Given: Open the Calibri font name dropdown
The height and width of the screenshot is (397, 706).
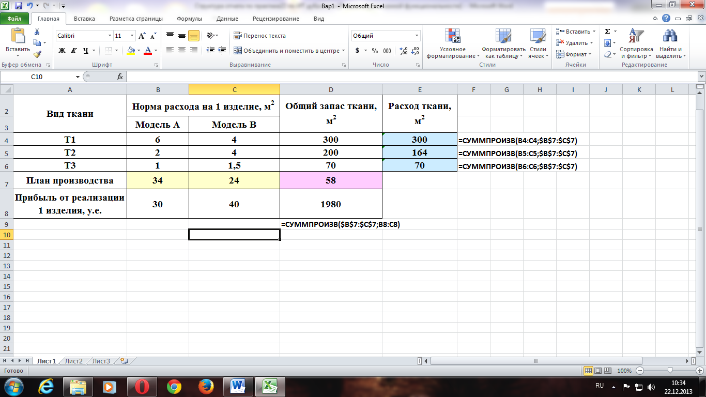Looking at the screenshot, I should click(x=110, y=36).
